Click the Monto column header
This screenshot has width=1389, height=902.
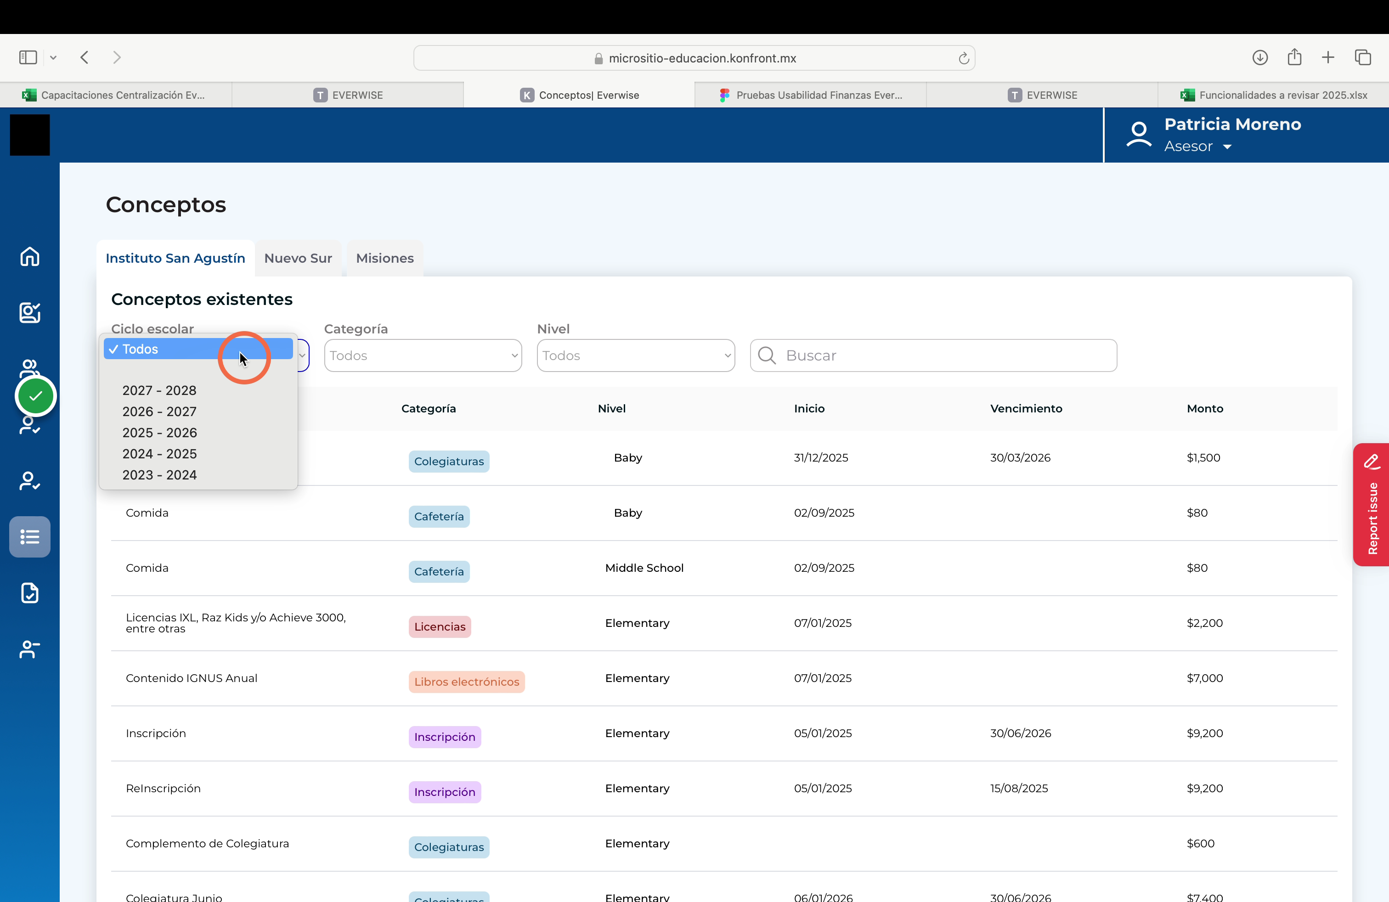(1204, 408)
